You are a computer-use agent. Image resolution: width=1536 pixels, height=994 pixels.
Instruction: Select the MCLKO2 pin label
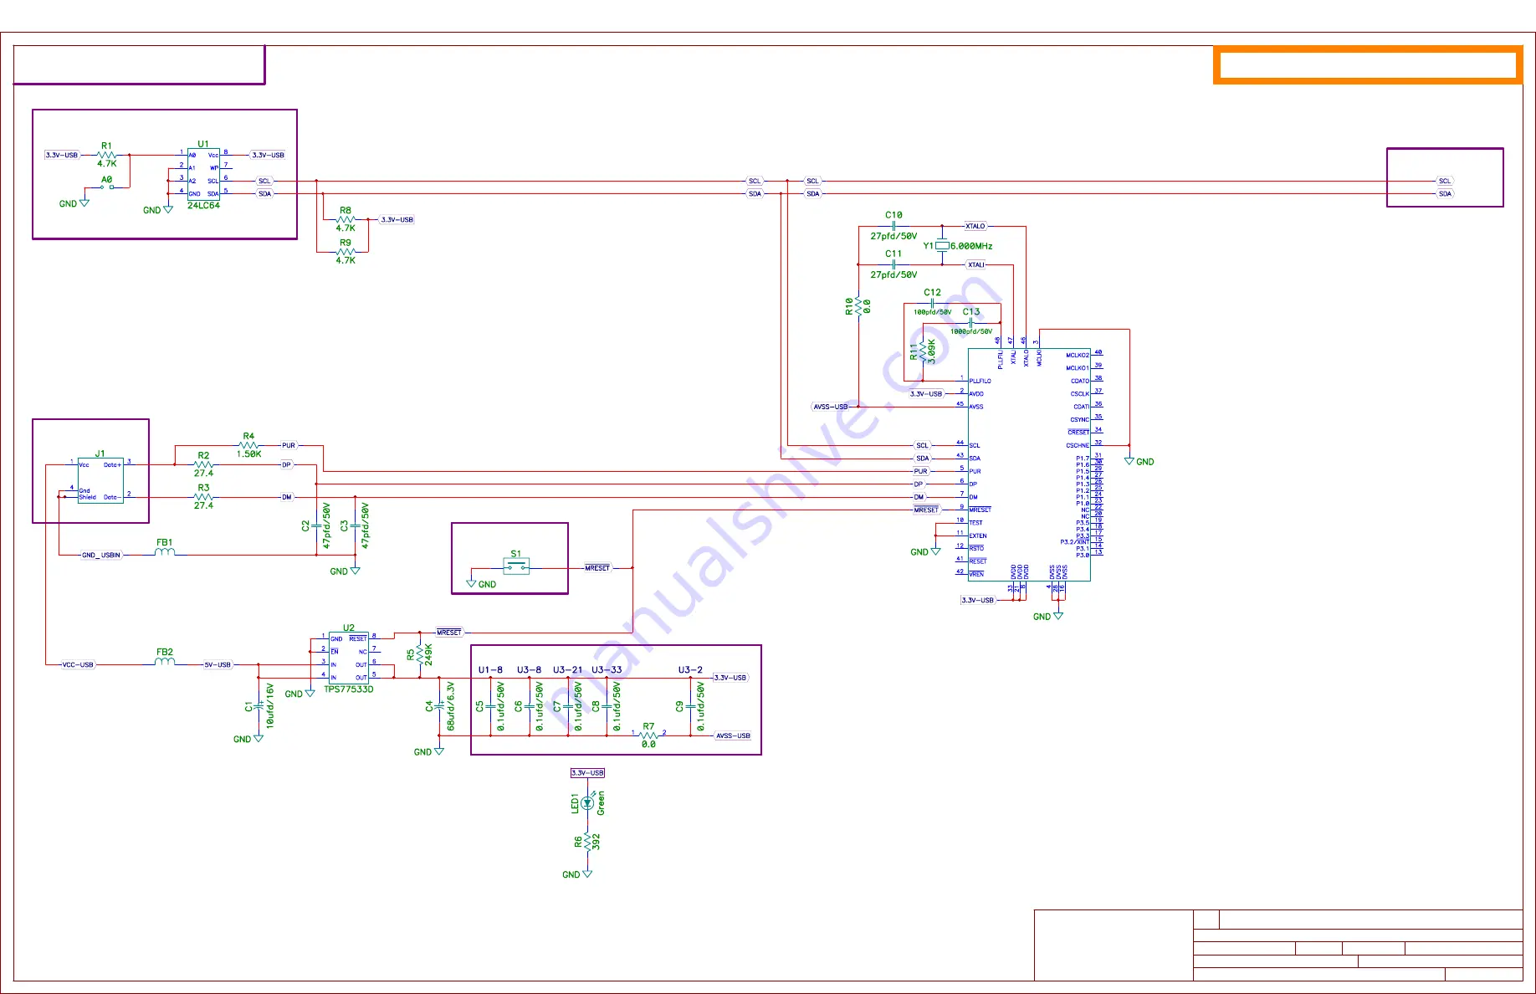pyautogui.click(x=1078, y=356)
